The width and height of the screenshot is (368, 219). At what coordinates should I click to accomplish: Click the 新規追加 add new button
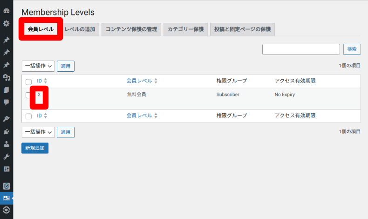click(x=35, y=148)
